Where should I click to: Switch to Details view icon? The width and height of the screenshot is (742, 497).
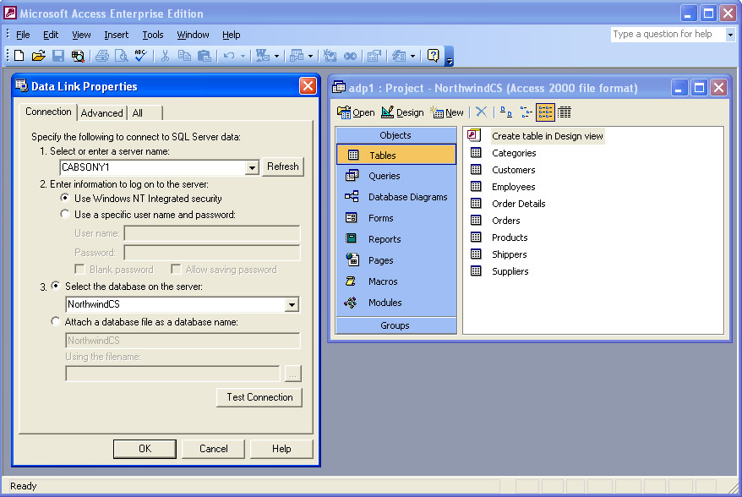[565, 112]
